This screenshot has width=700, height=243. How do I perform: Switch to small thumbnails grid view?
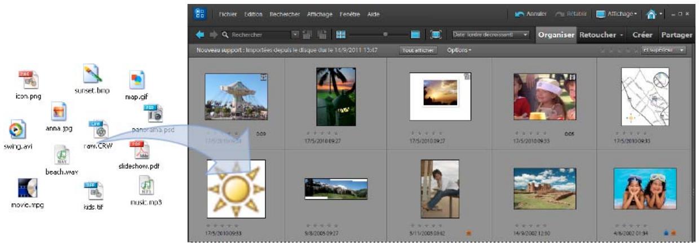click(340, 35)
